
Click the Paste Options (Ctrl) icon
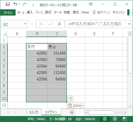(76, 106)
